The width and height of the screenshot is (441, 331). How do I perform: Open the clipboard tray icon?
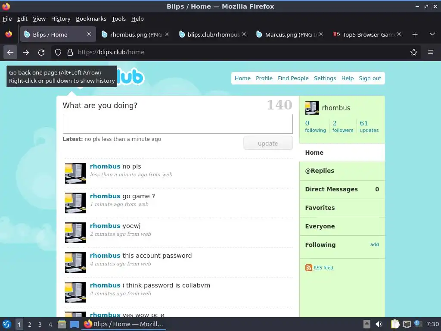(395, 324)
